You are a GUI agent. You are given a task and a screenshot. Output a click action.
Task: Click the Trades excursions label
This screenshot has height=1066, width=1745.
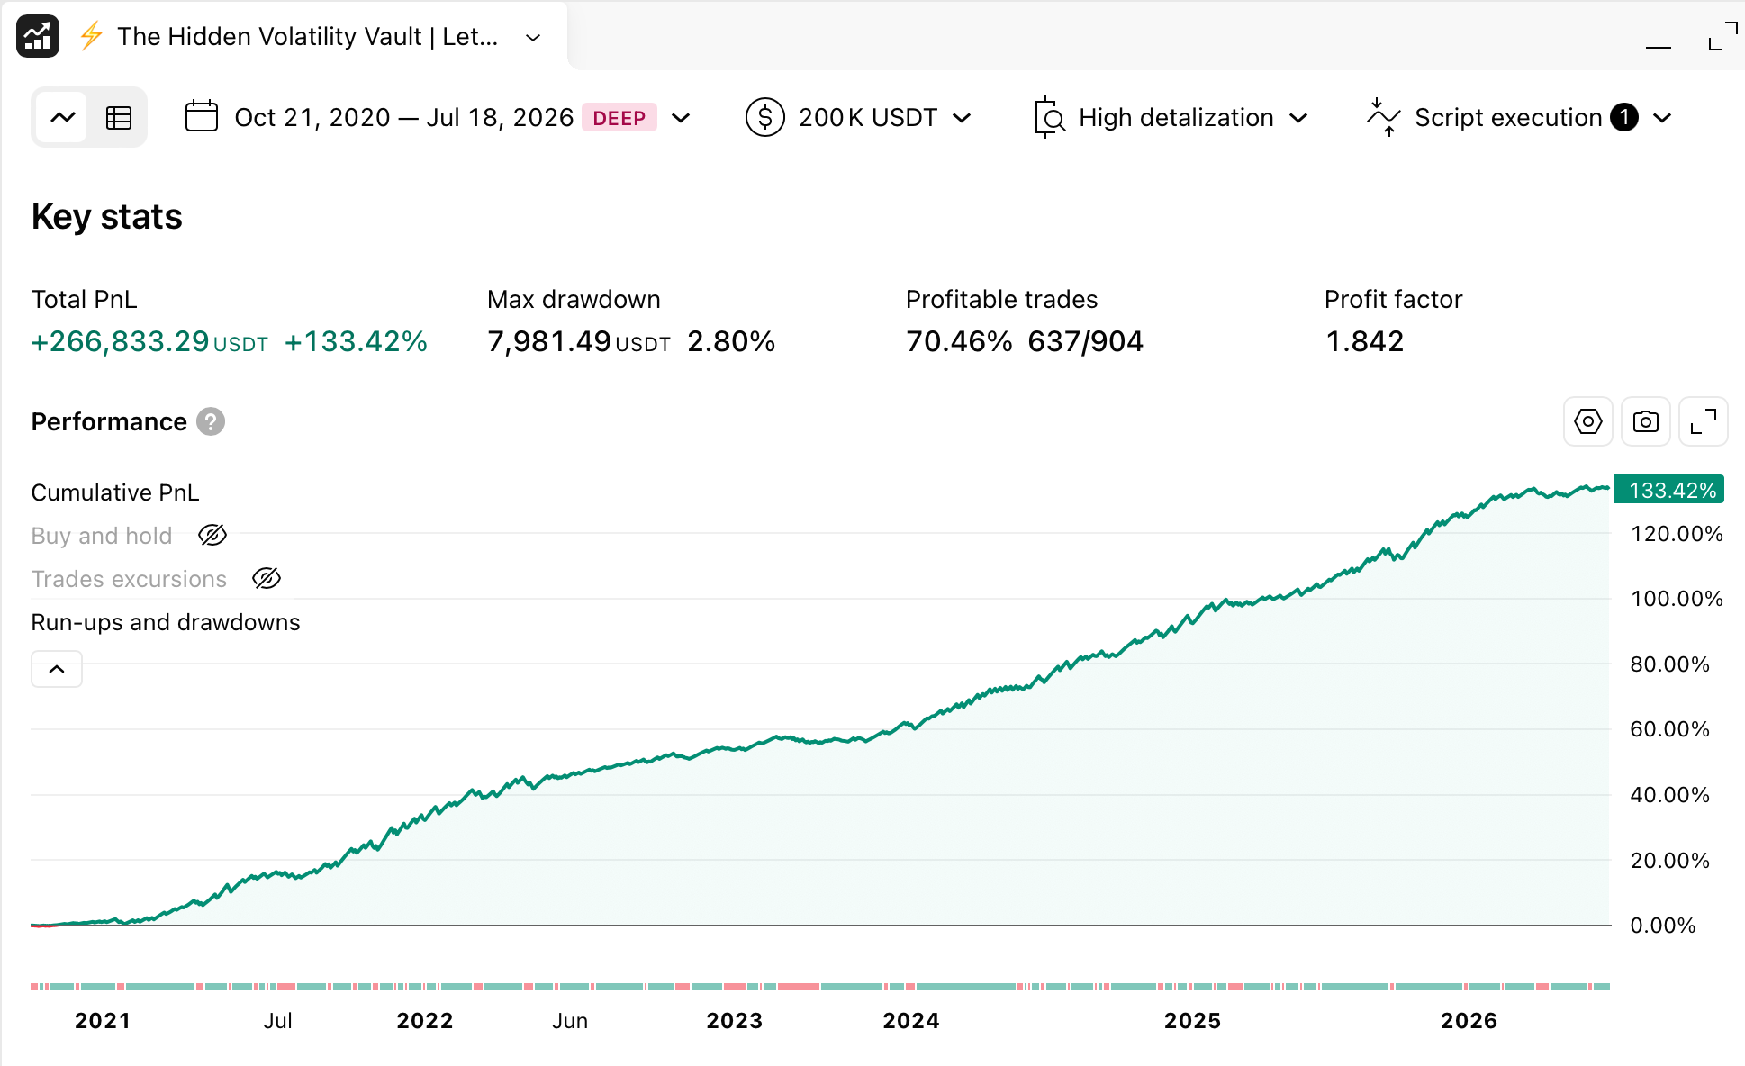tap(129, 579)
